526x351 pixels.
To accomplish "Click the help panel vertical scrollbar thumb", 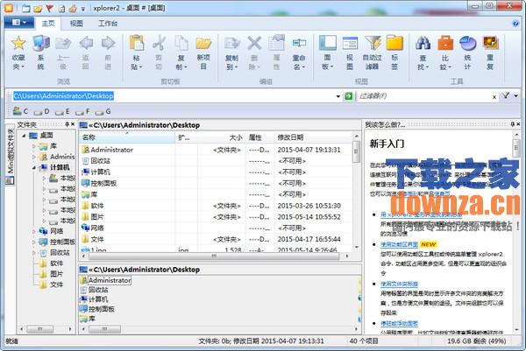I will click(x=516, y=148).
